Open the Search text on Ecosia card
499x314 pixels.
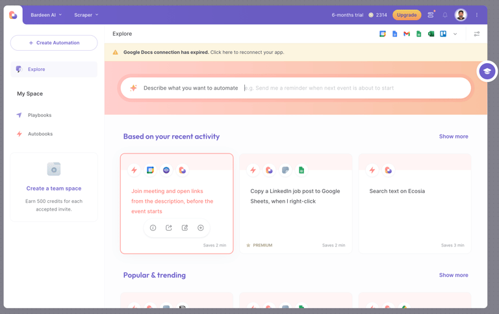(415, 203)
